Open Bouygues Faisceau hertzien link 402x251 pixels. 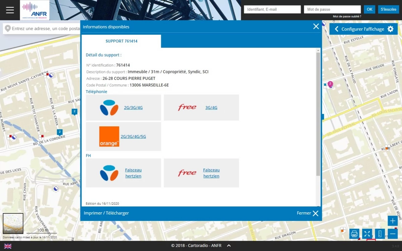click(133, 173)
